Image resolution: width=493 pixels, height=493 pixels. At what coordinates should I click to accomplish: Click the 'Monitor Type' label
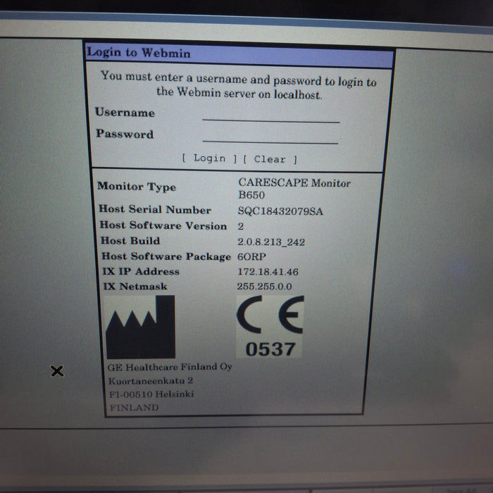tap(137, 187)
